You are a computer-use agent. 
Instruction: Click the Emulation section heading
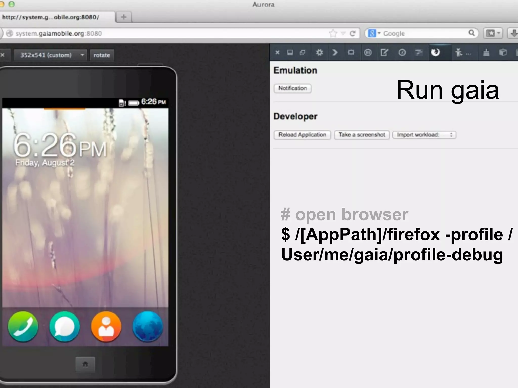click(295, 70)
